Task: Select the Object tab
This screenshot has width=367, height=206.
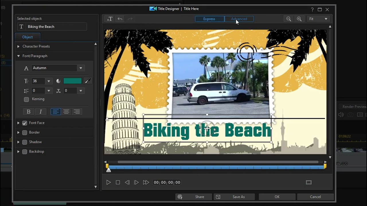Action: coord(28,37)
